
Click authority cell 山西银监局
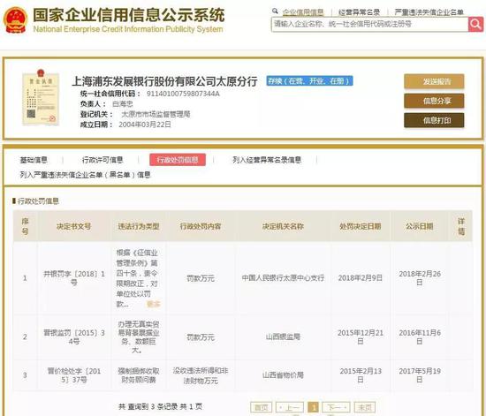coord(283,337)
